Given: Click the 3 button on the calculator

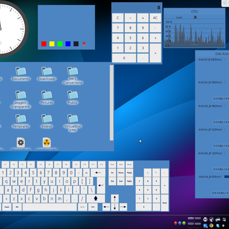Looking at the screenshot, I should (143, 48).
